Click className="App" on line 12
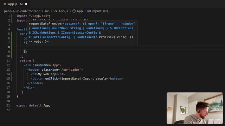Viewport: 225px width, 126px height. [46, 65]
